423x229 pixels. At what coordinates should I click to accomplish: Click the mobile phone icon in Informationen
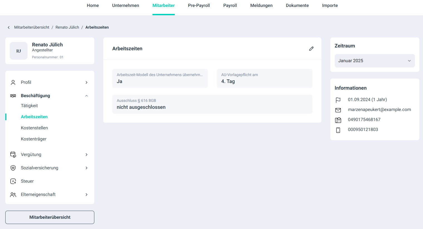[x=338, y=130]
